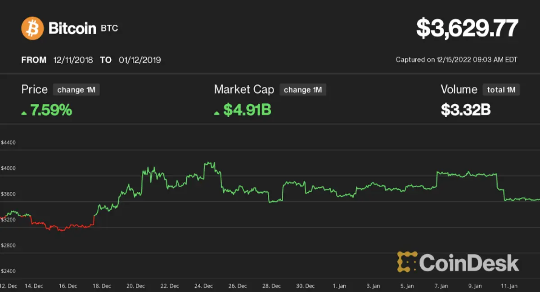Click the $4400 y-axis label
This screenshot has width=540, height=292.
click(x=8, y=142)
